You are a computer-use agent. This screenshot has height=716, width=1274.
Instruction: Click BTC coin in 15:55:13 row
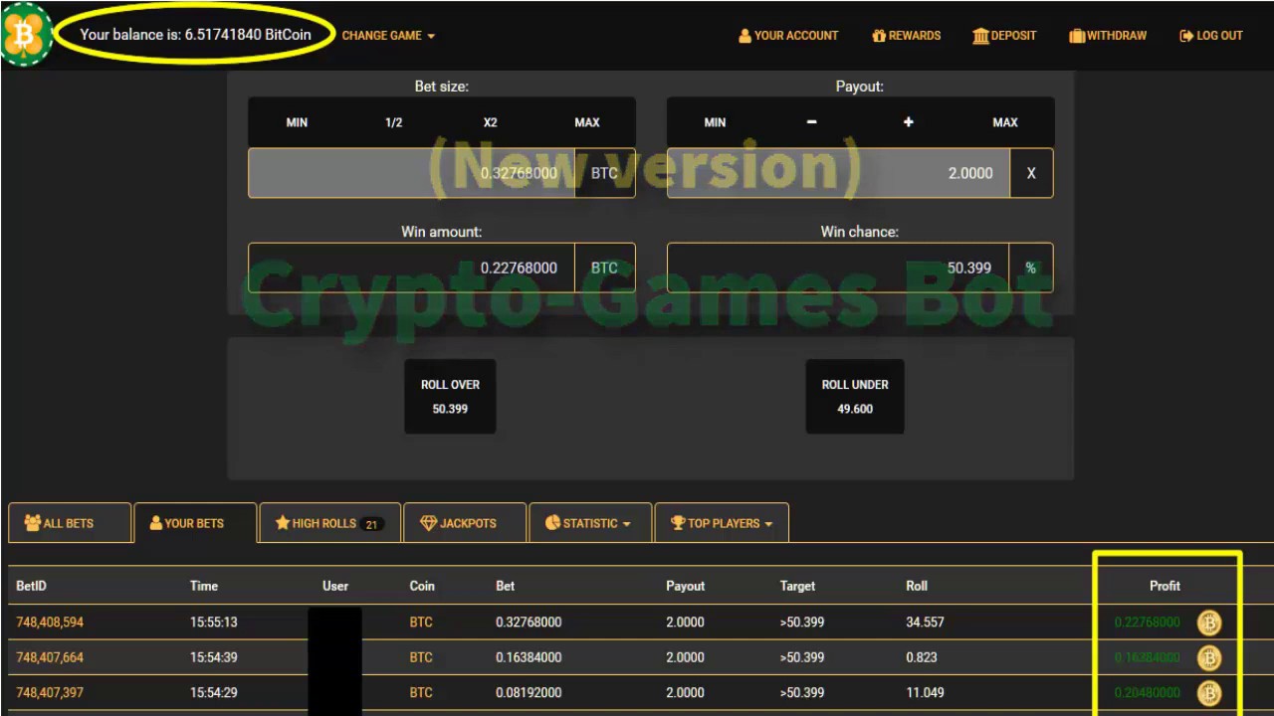tap(421, 623)
